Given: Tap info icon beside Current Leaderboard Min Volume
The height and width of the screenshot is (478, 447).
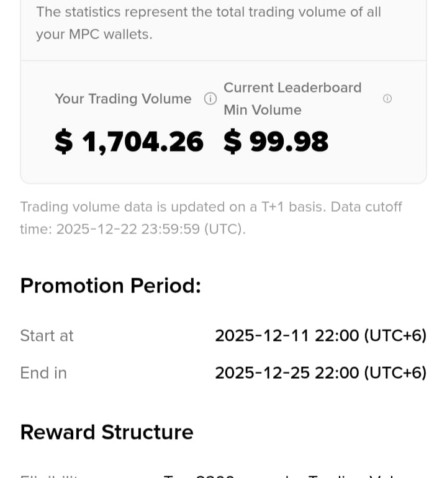Looking at the screenshot, I should point(387,99).
